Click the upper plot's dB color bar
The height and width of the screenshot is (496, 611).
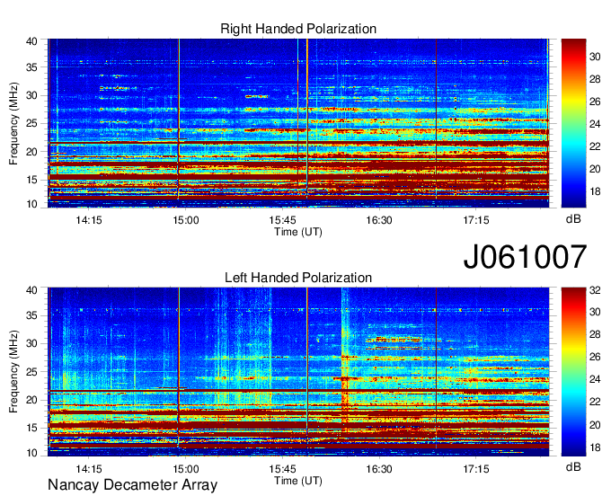(573, 123)
